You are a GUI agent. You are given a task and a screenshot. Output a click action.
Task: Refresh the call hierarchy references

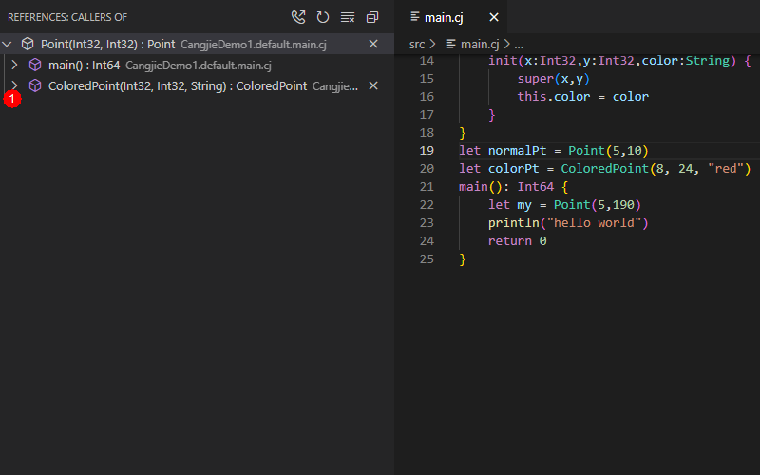pos(323,17)
